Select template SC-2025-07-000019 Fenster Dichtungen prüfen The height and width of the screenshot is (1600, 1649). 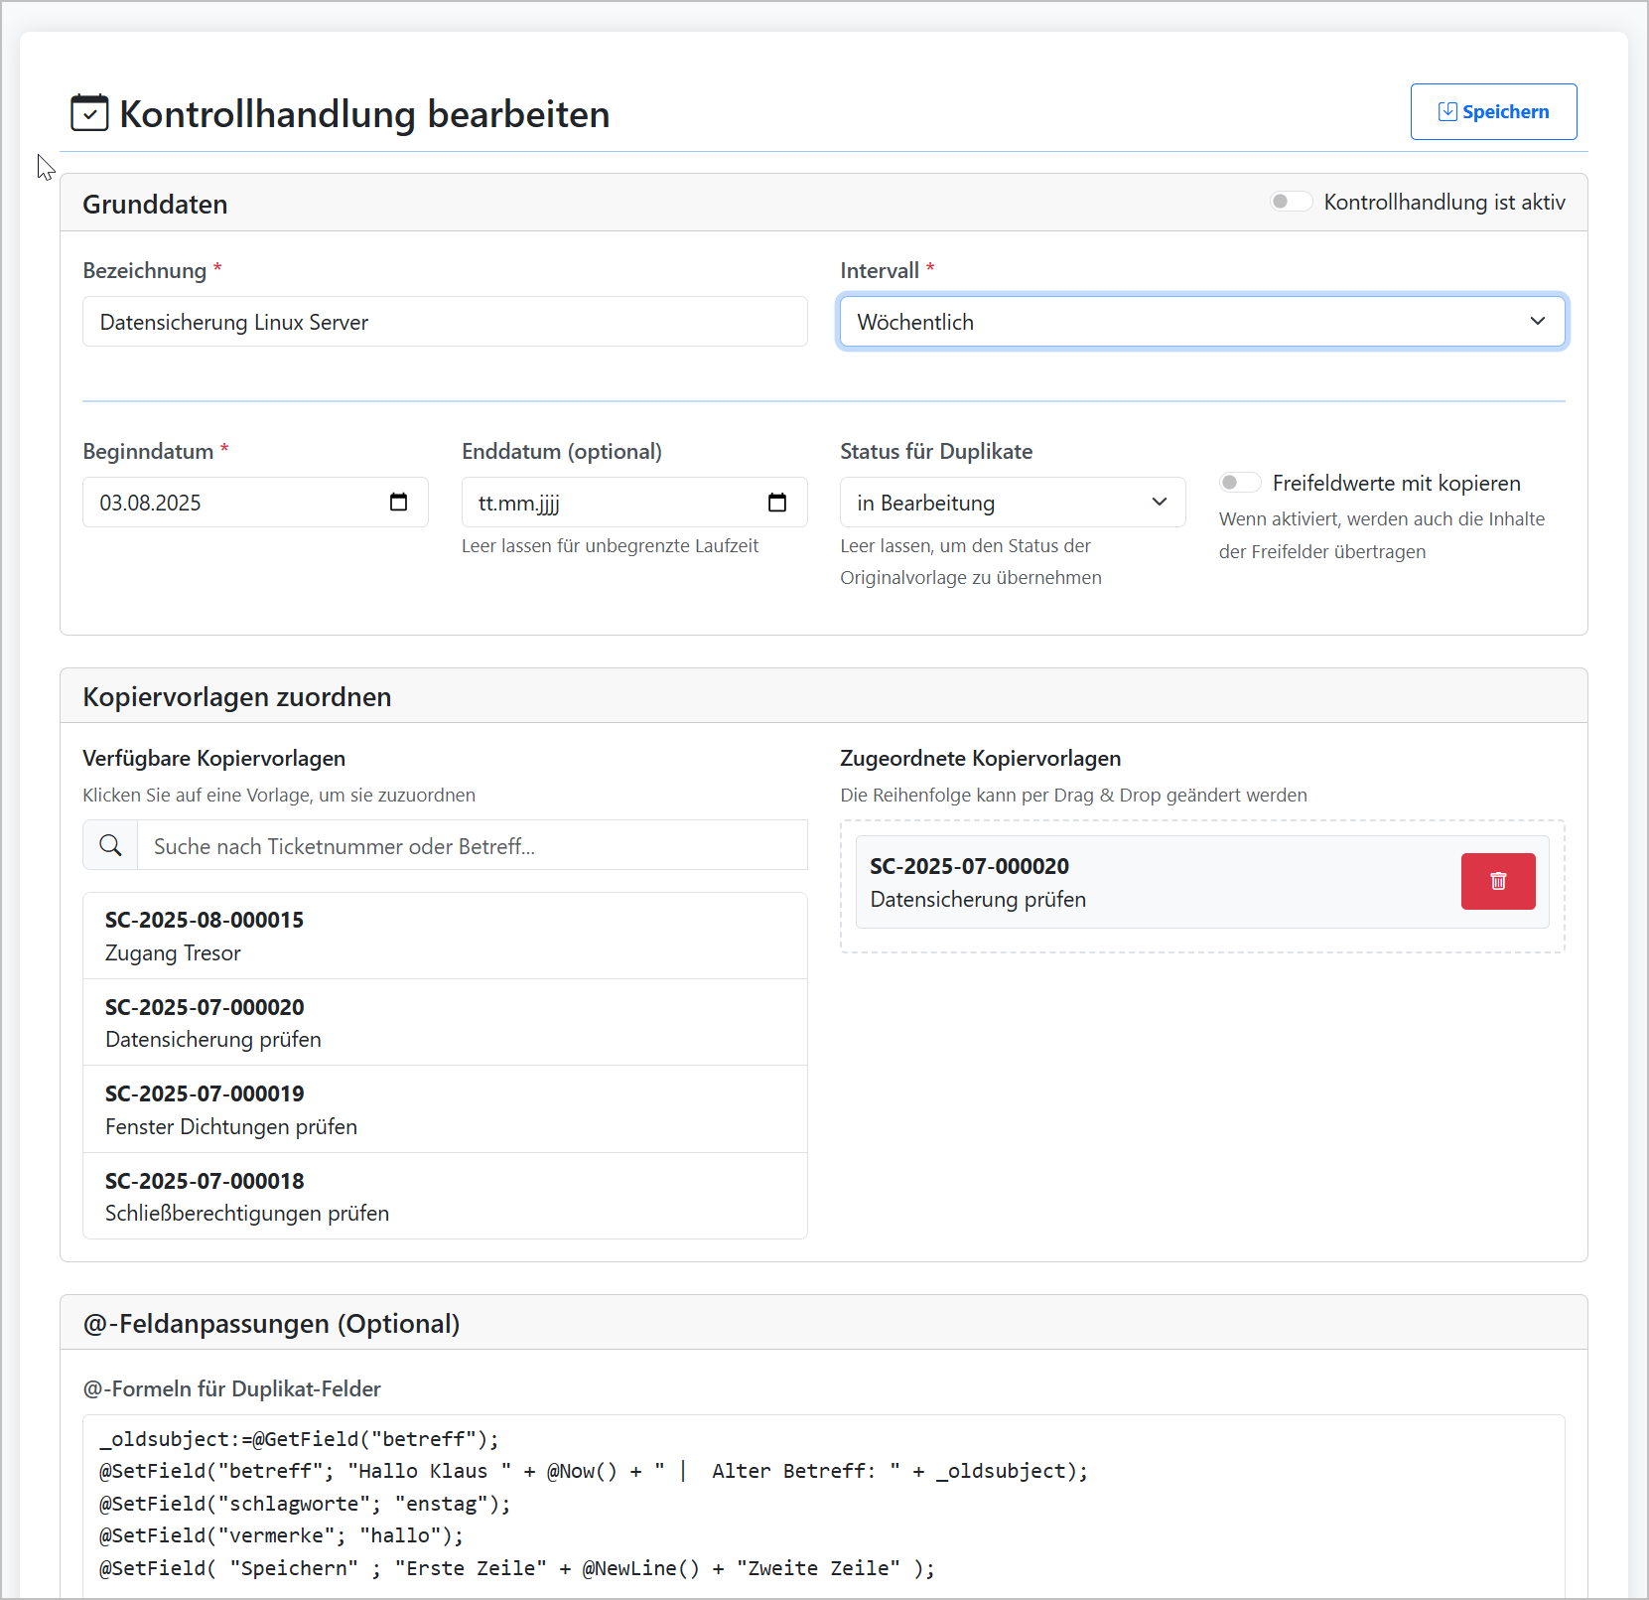[445, 1109]
